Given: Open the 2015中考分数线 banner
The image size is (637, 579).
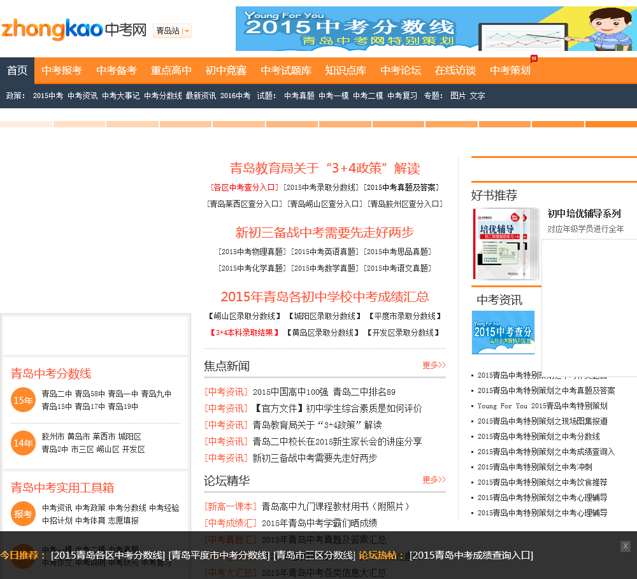Looking at the screenshot, I should [436, 29].
